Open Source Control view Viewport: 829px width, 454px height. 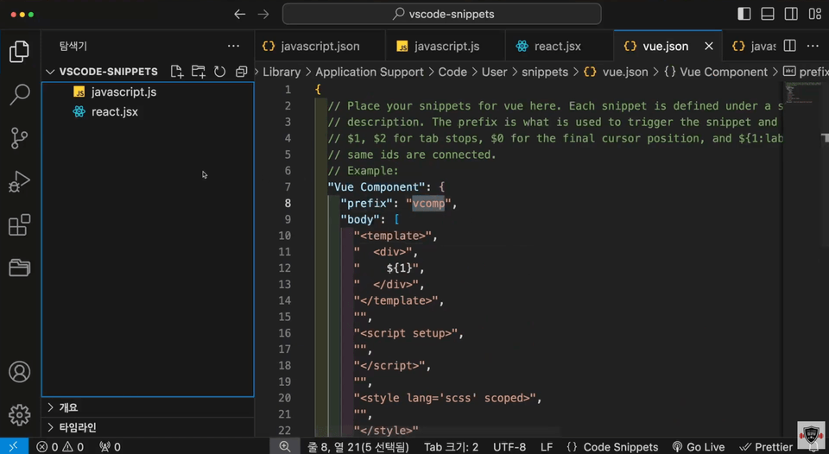(20, 138)
